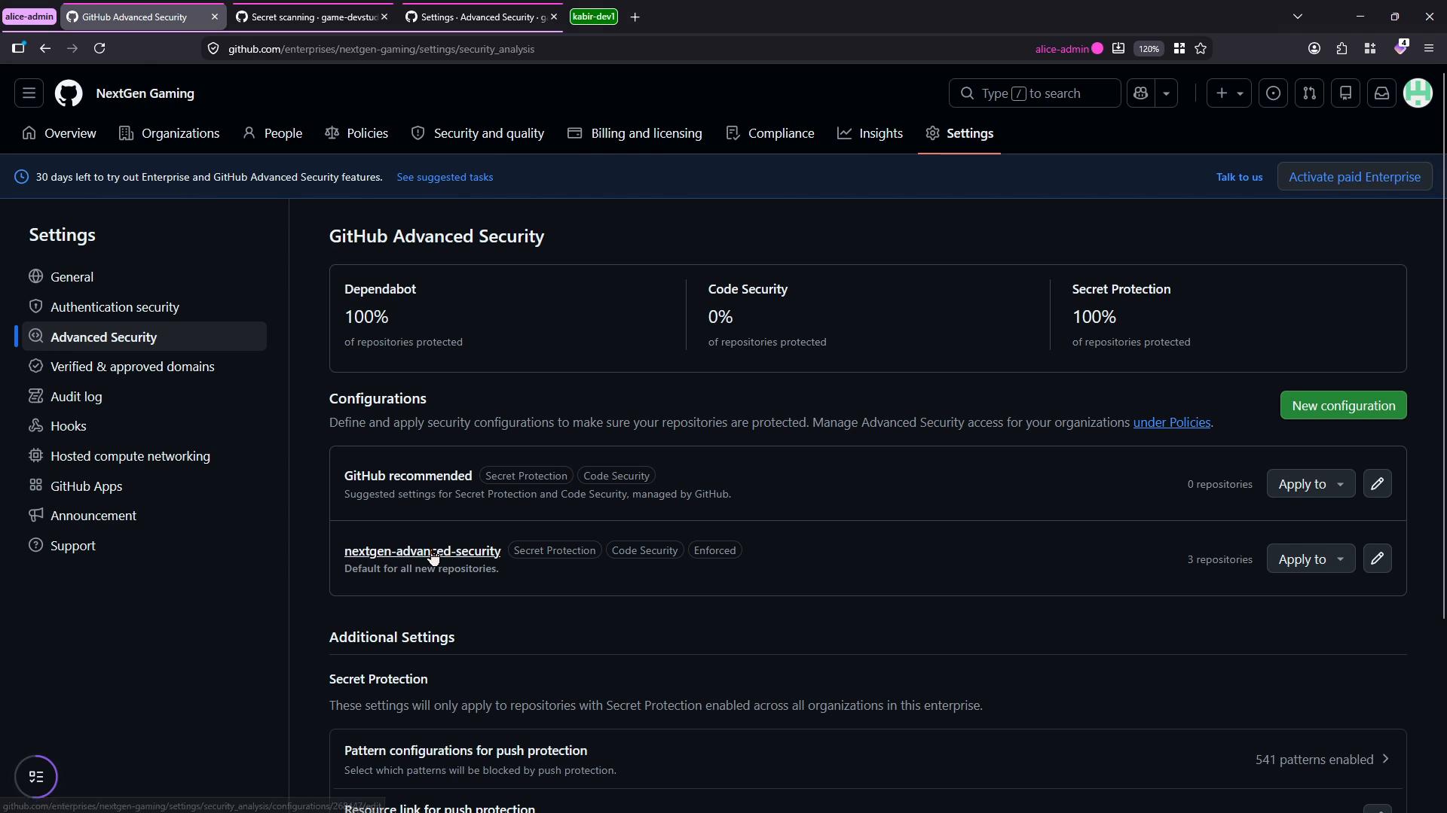The width and height of the screenshot is (1447, 813).
Task: Select Authentication security in sidebar
Action: tap(144, 307)
